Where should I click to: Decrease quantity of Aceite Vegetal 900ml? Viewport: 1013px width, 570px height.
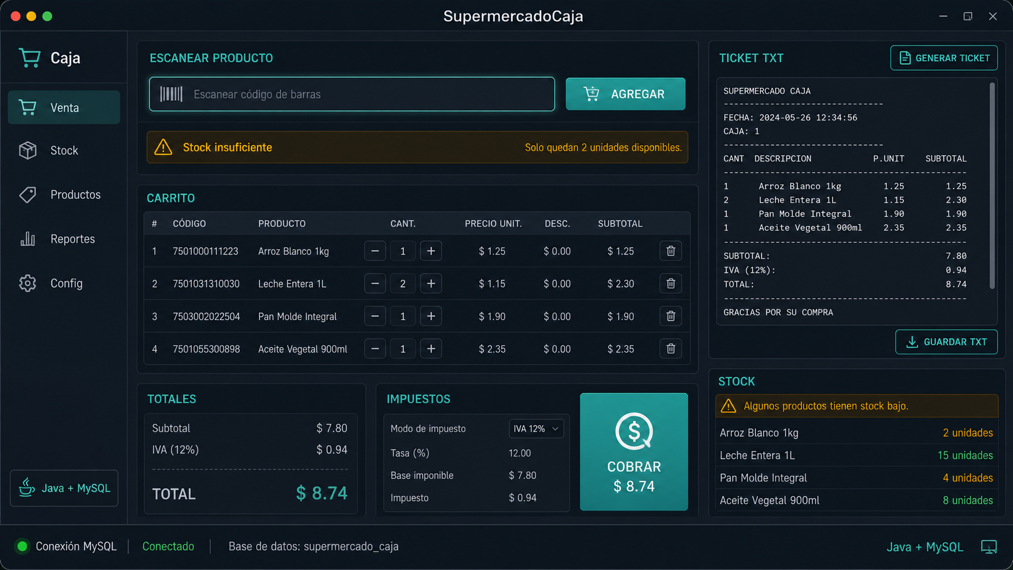pos(375,349)
